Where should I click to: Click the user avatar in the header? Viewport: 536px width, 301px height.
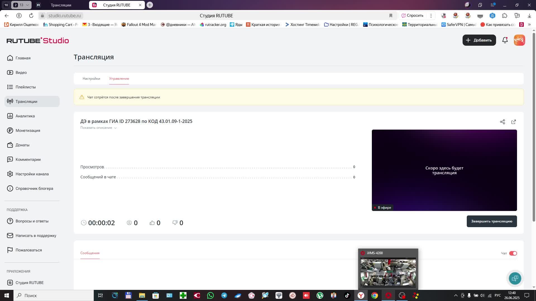coord(519,40)
